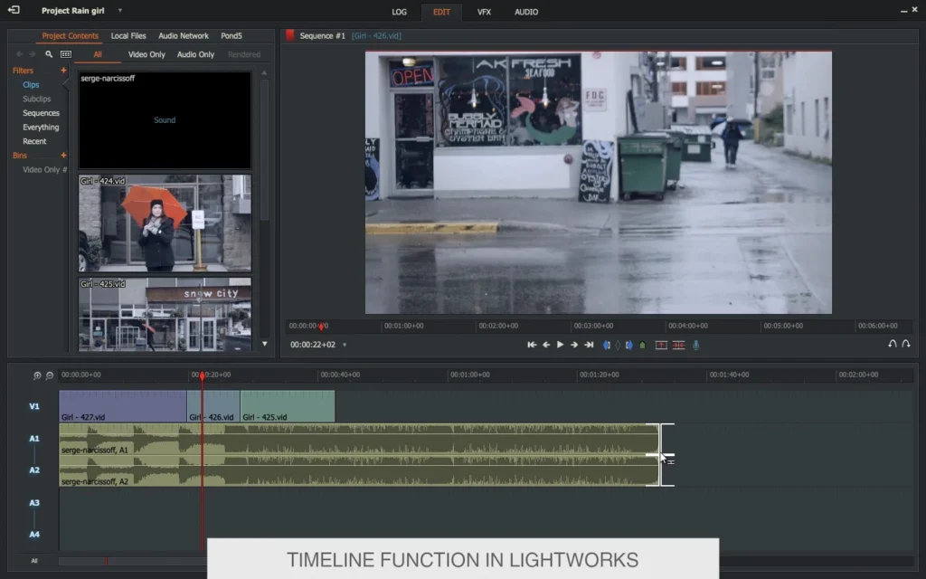Toggle the V1 track

(x=34, y=406)
